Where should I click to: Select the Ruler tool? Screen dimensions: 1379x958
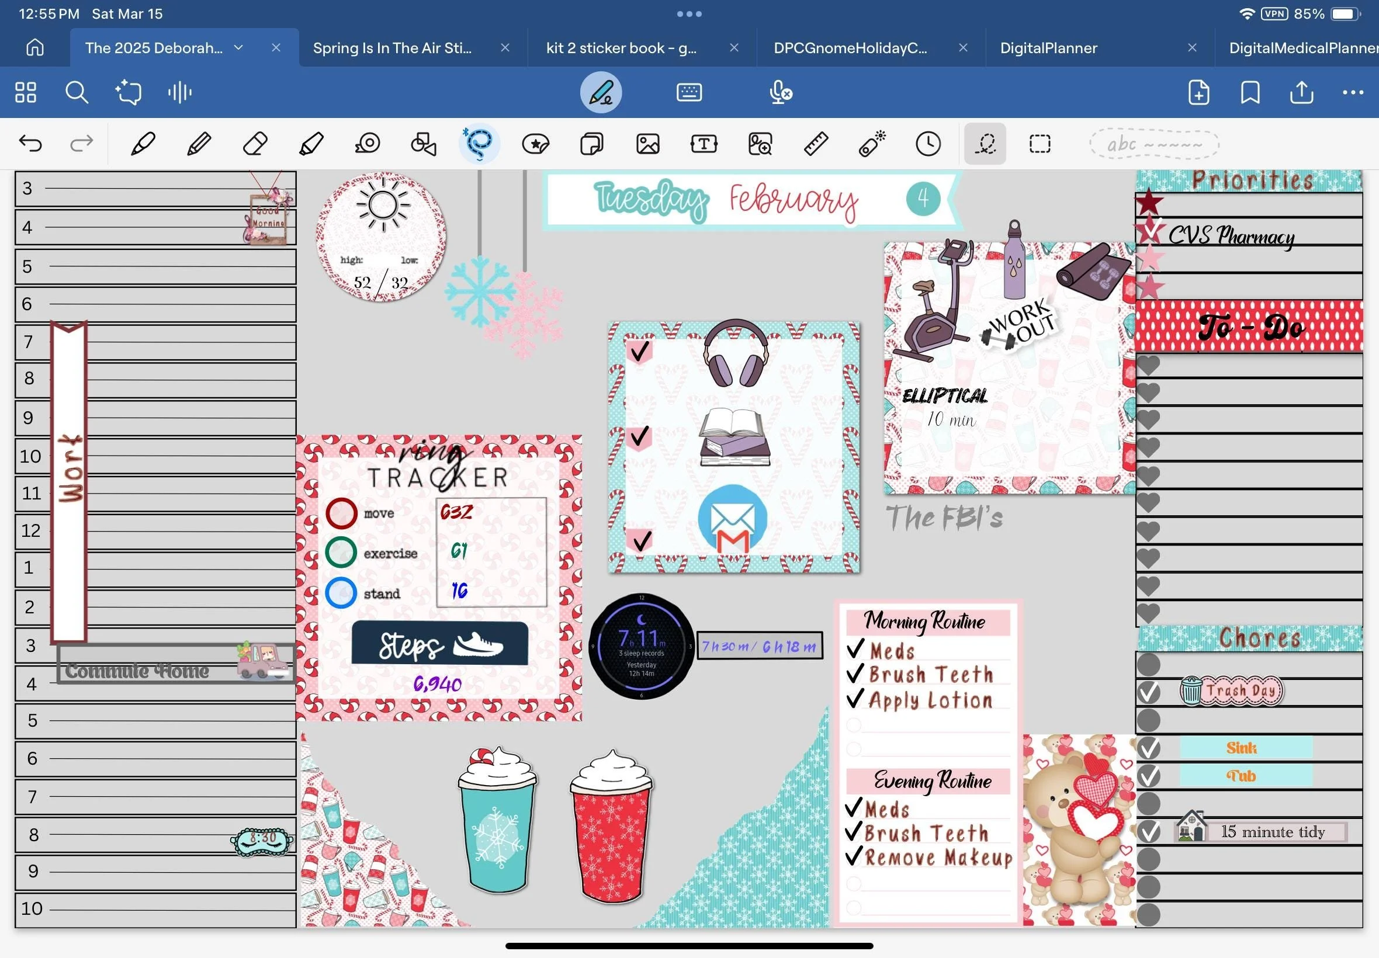pos(816,144)
